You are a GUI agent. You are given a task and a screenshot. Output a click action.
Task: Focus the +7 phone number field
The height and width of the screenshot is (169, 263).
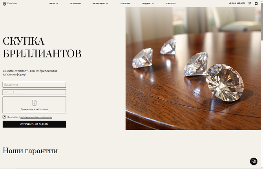pos(35,92)
